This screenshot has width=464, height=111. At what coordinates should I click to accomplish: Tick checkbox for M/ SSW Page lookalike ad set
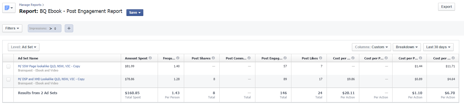pos(8,66)
